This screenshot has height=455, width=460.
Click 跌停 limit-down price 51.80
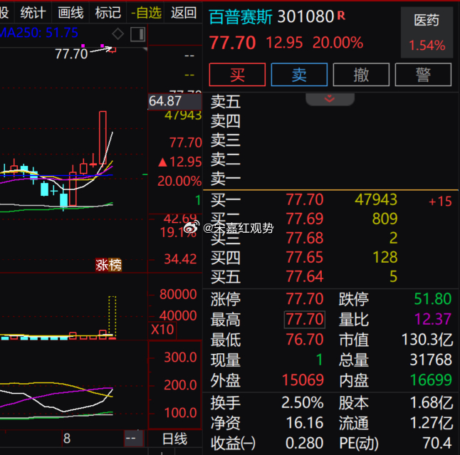coord(433,299)
